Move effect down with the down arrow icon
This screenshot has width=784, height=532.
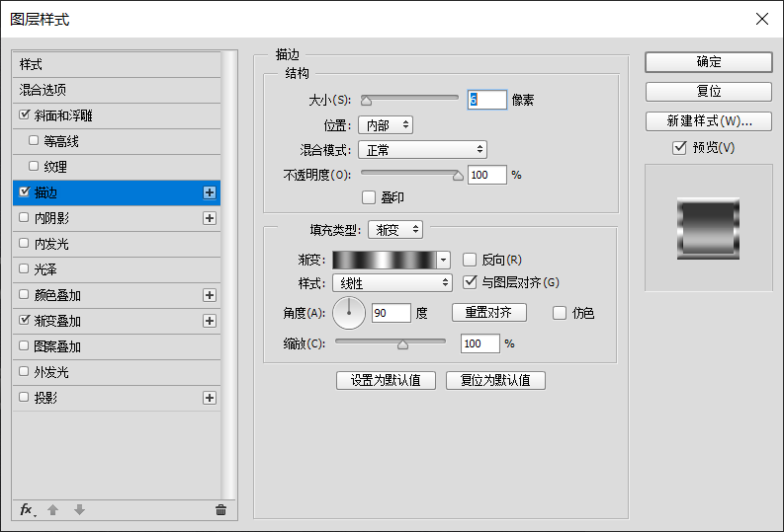tap(79, 509)
